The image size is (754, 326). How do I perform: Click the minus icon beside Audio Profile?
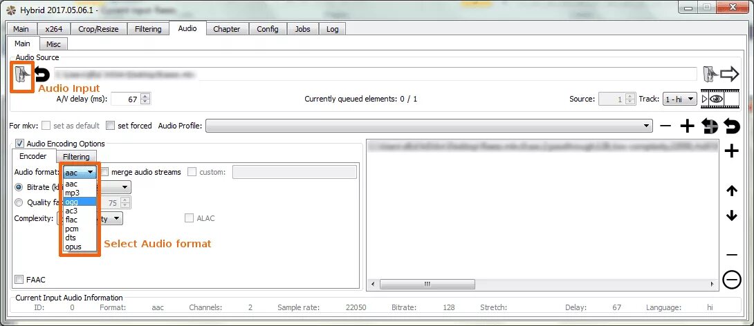665,126
